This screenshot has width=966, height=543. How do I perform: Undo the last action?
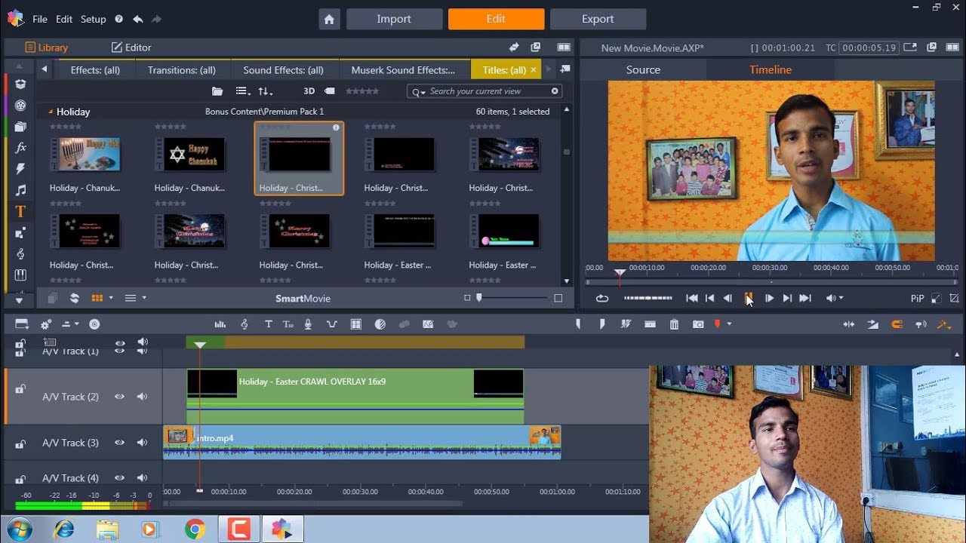pos(137,19)
